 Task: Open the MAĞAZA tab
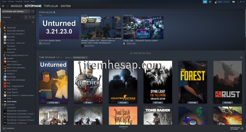pos(16,6)
